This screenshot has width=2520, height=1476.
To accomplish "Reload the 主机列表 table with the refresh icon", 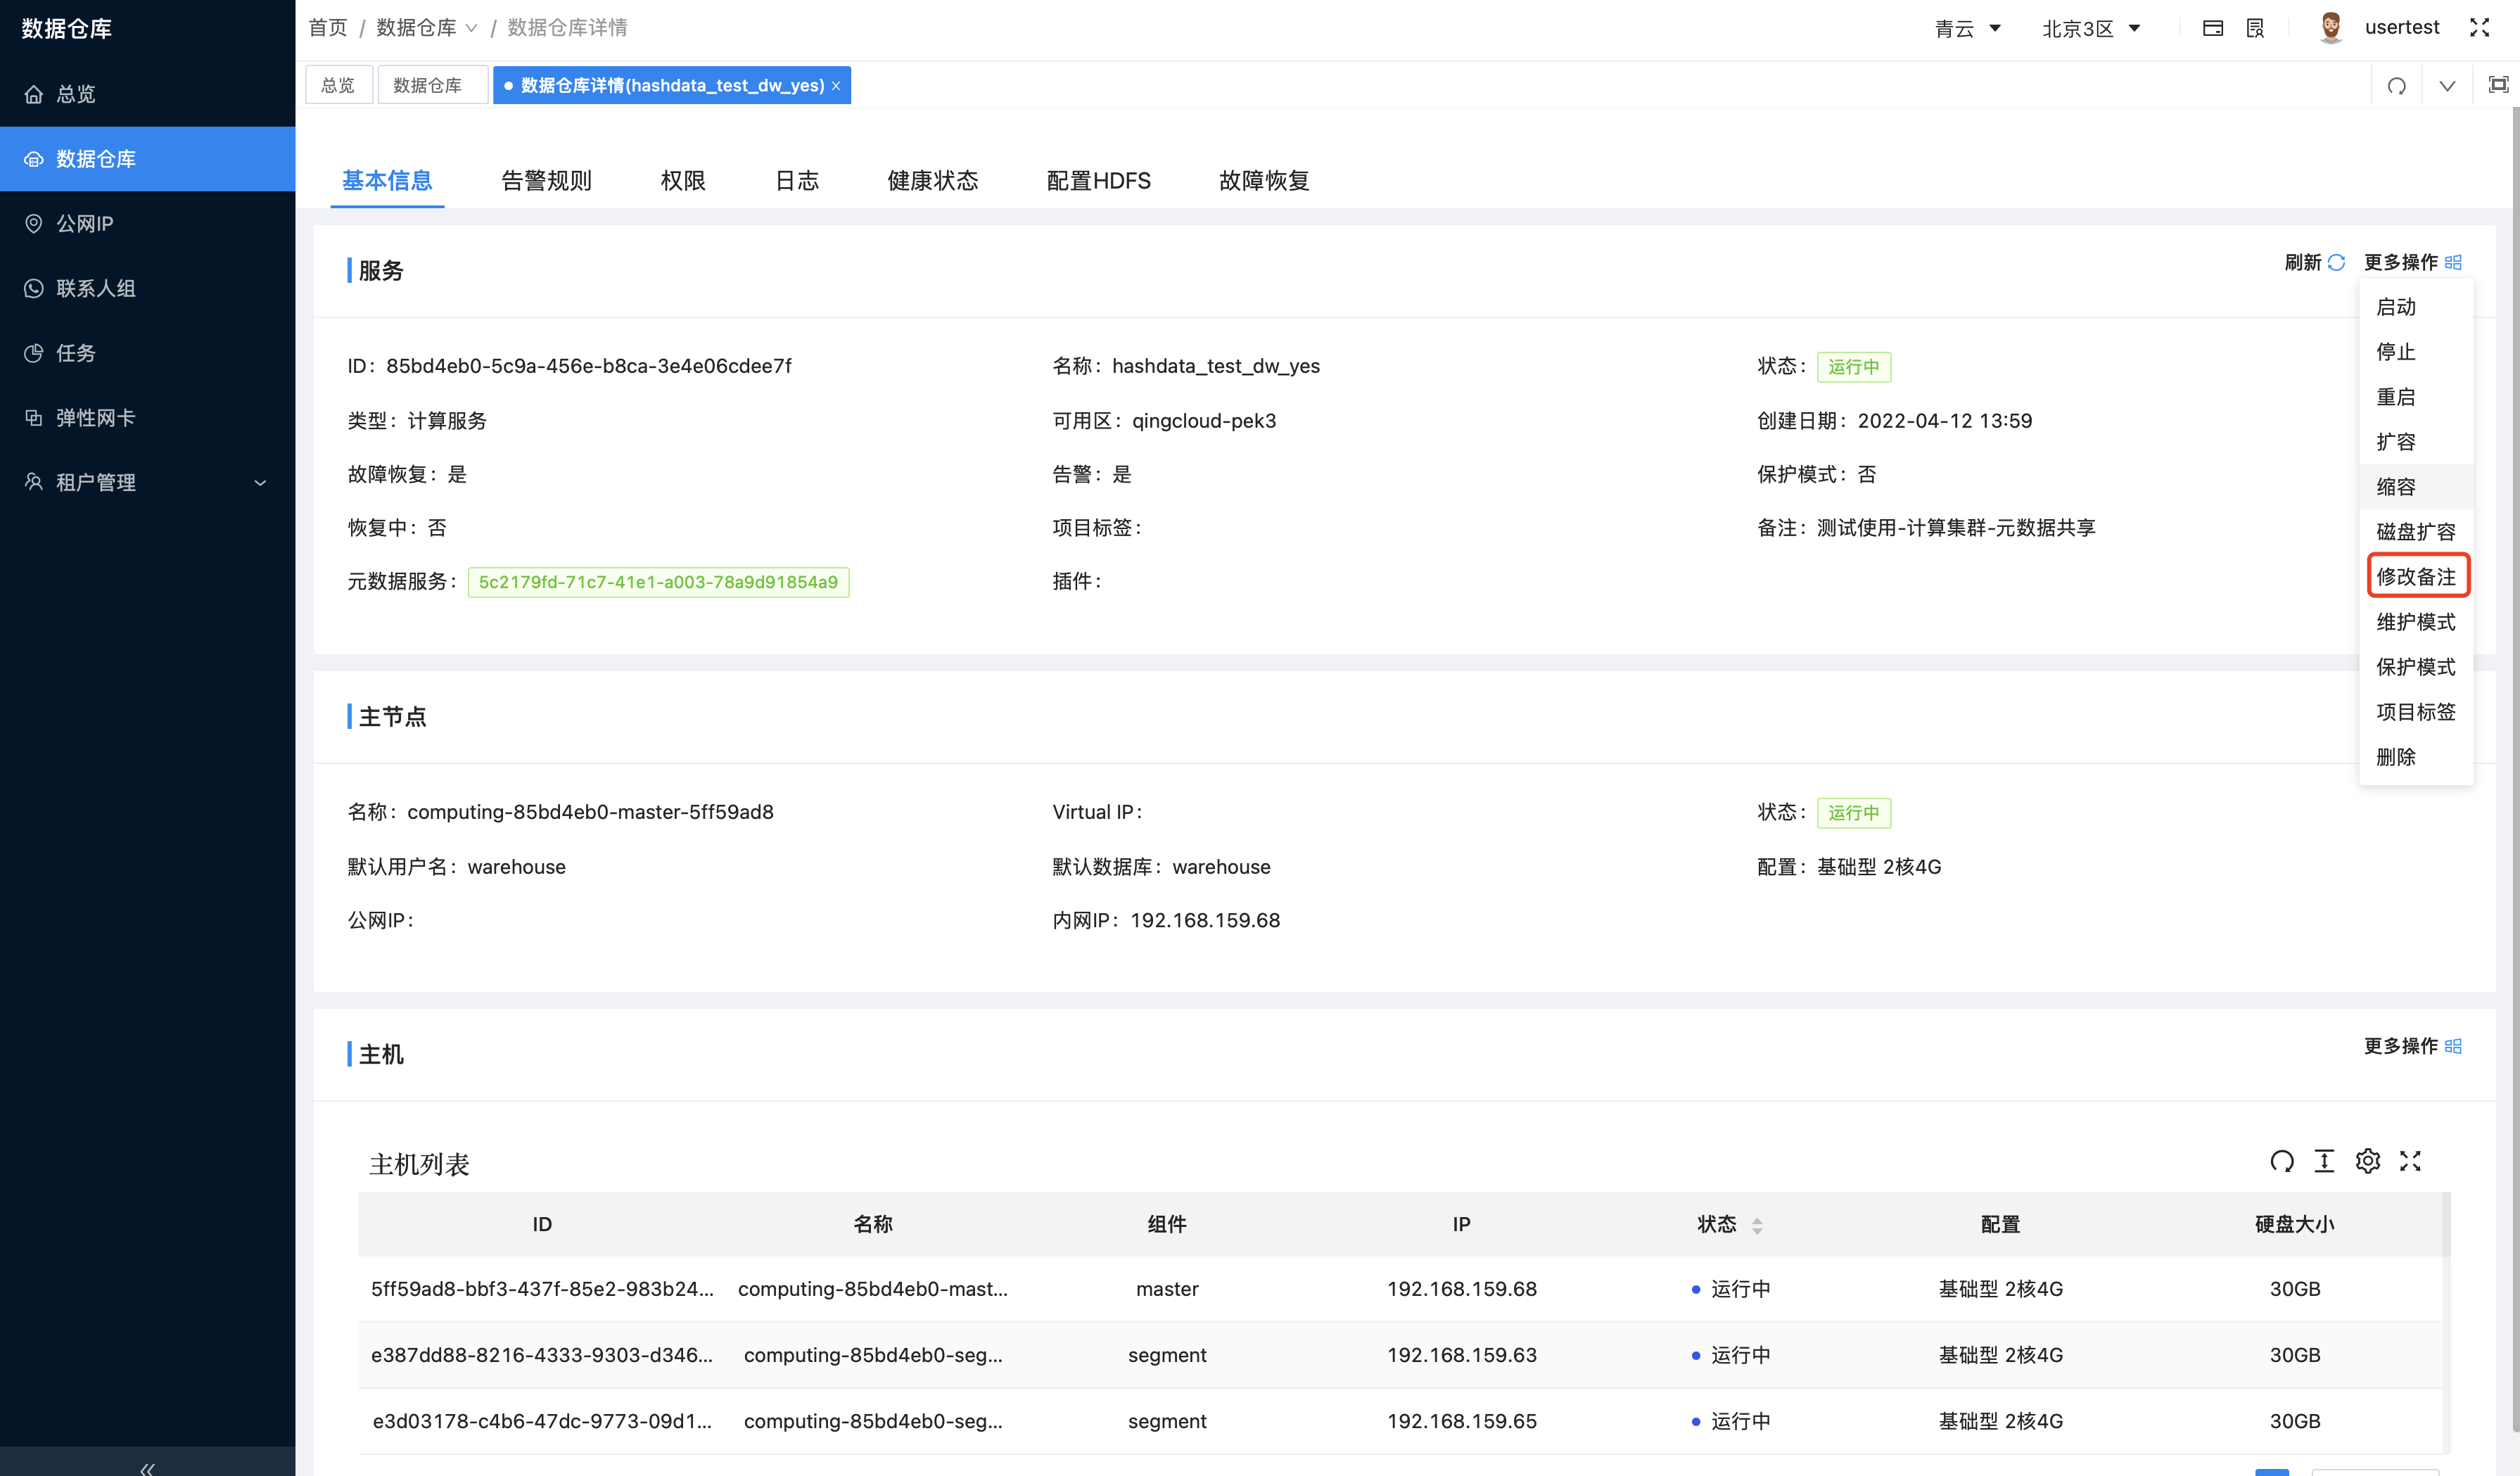I will [2281, 1161].
